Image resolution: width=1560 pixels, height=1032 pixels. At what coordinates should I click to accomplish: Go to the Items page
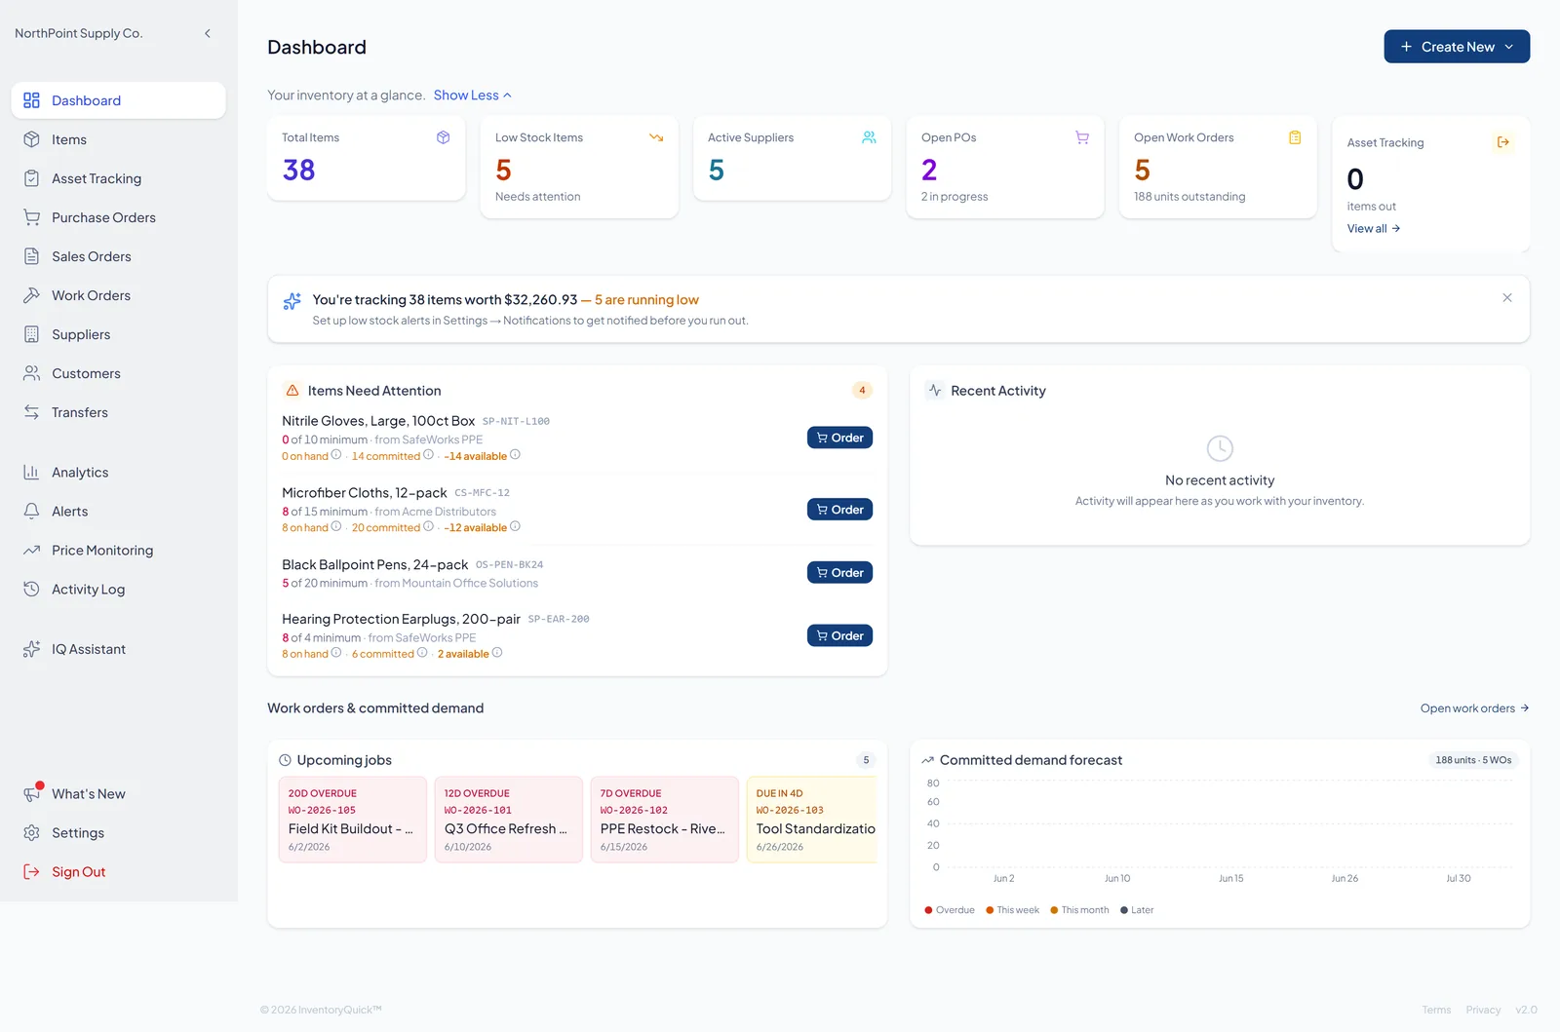tap(118, 139)
